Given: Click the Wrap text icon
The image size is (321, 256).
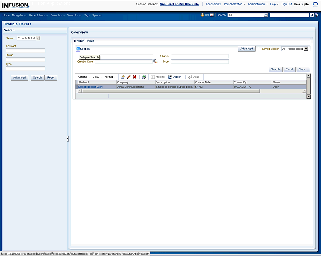Looking at the screenshot, I should tap(194, 77).
